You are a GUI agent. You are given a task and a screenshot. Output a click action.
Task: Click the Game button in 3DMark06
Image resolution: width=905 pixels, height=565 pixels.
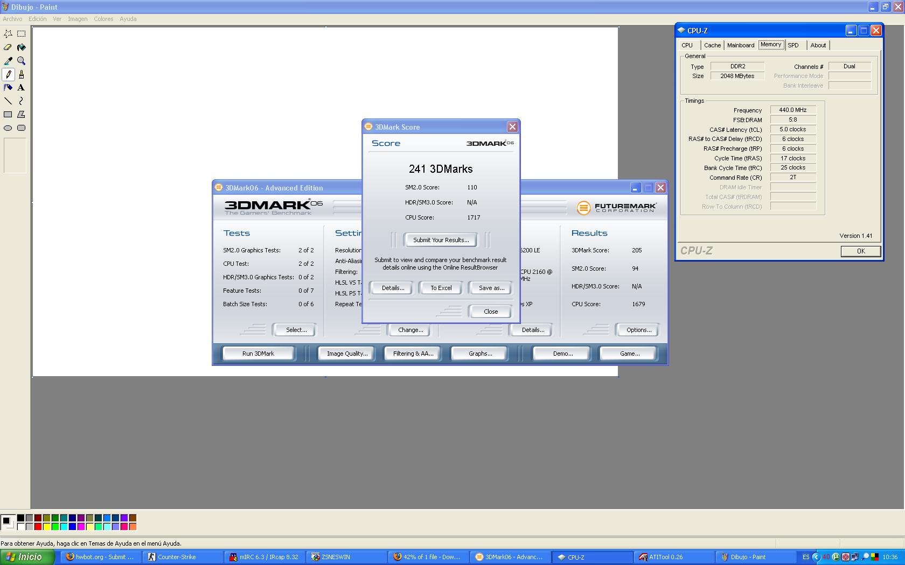point(629,354)
